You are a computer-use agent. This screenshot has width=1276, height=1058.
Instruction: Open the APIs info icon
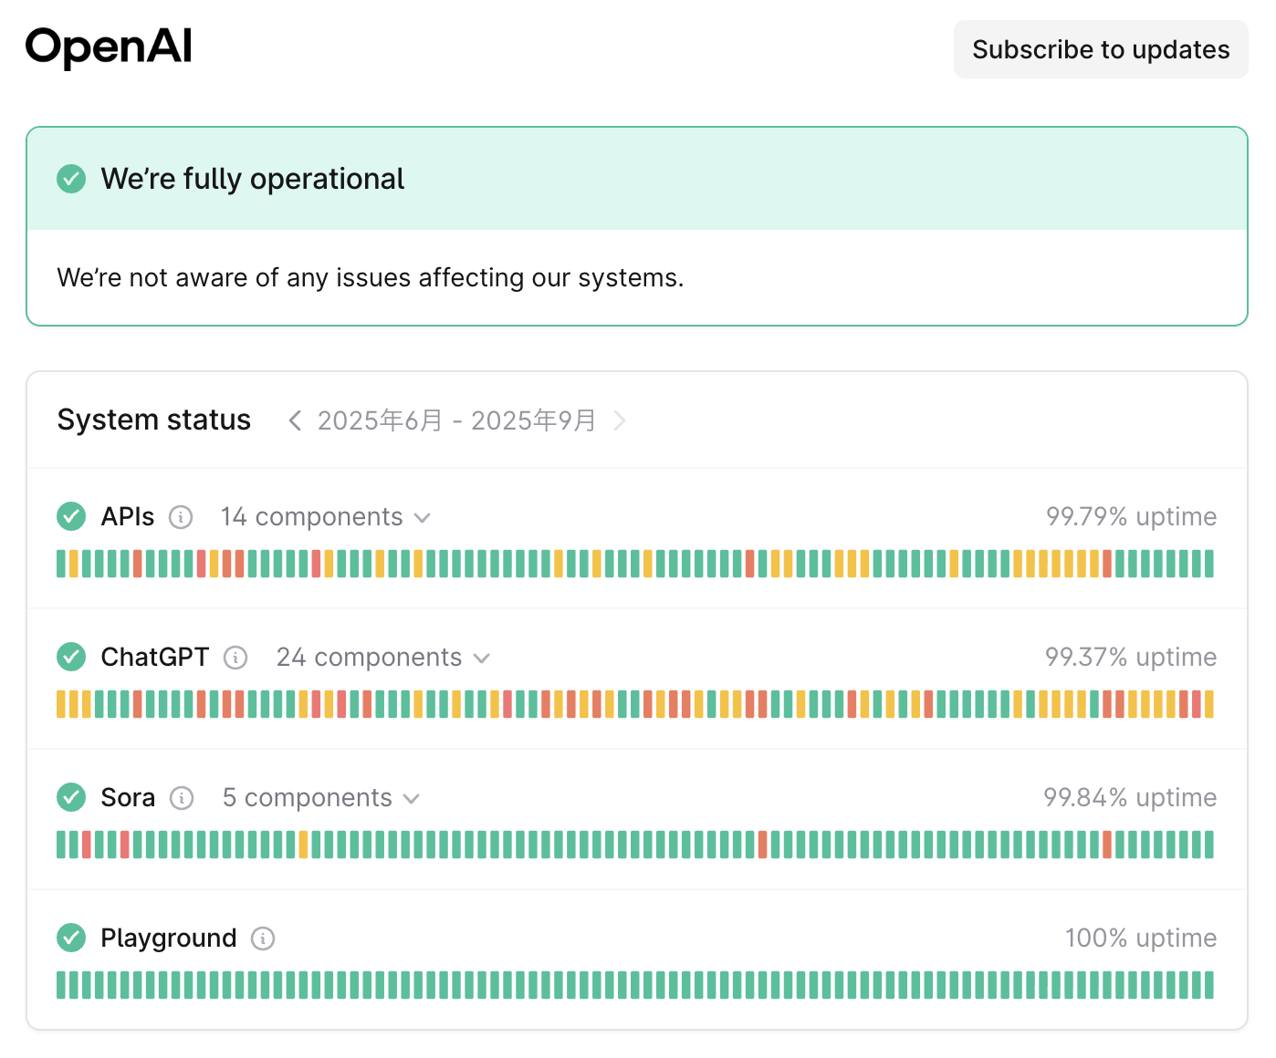click(x=181, y=517)
